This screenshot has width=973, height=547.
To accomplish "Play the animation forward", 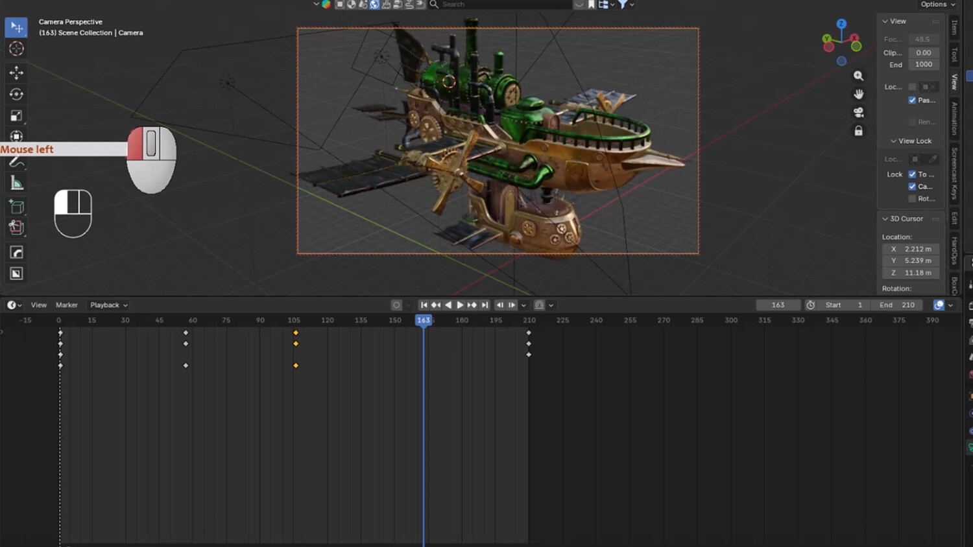I will click(x=460, y=305).
